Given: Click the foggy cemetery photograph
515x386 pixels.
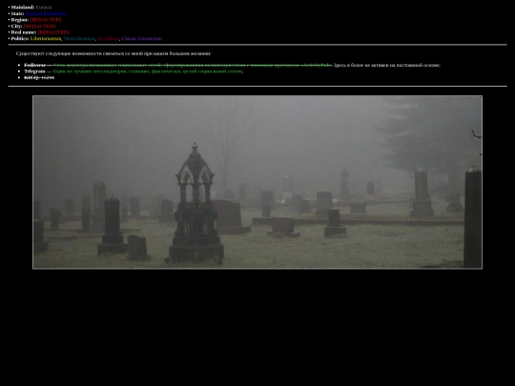Looking at the screenshot, I should tap(257, 182).
